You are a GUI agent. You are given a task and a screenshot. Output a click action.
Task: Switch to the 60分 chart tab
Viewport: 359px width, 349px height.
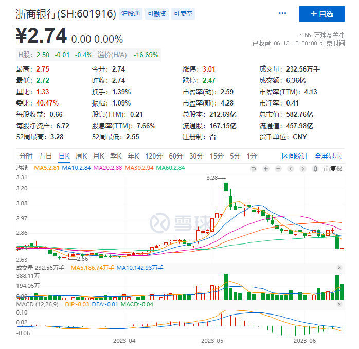[176, 156]
